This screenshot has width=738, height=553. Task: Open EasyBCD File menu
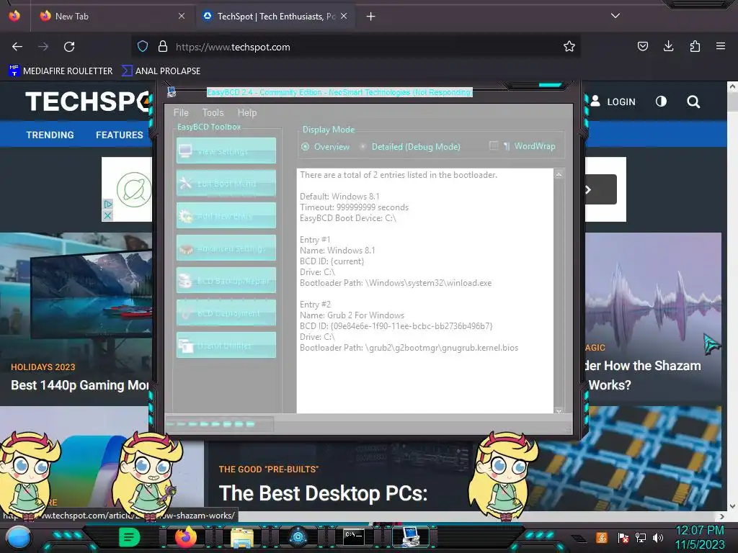tap(181, 112)
